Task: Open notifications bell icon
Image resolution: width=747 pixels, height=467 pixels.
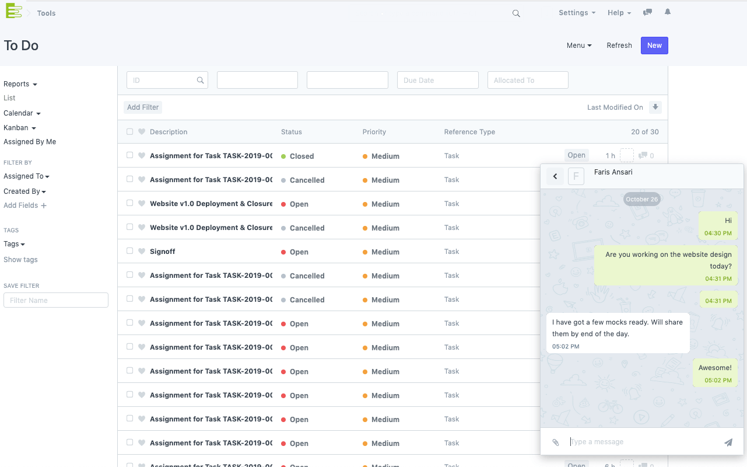Action: click(668, 12)
